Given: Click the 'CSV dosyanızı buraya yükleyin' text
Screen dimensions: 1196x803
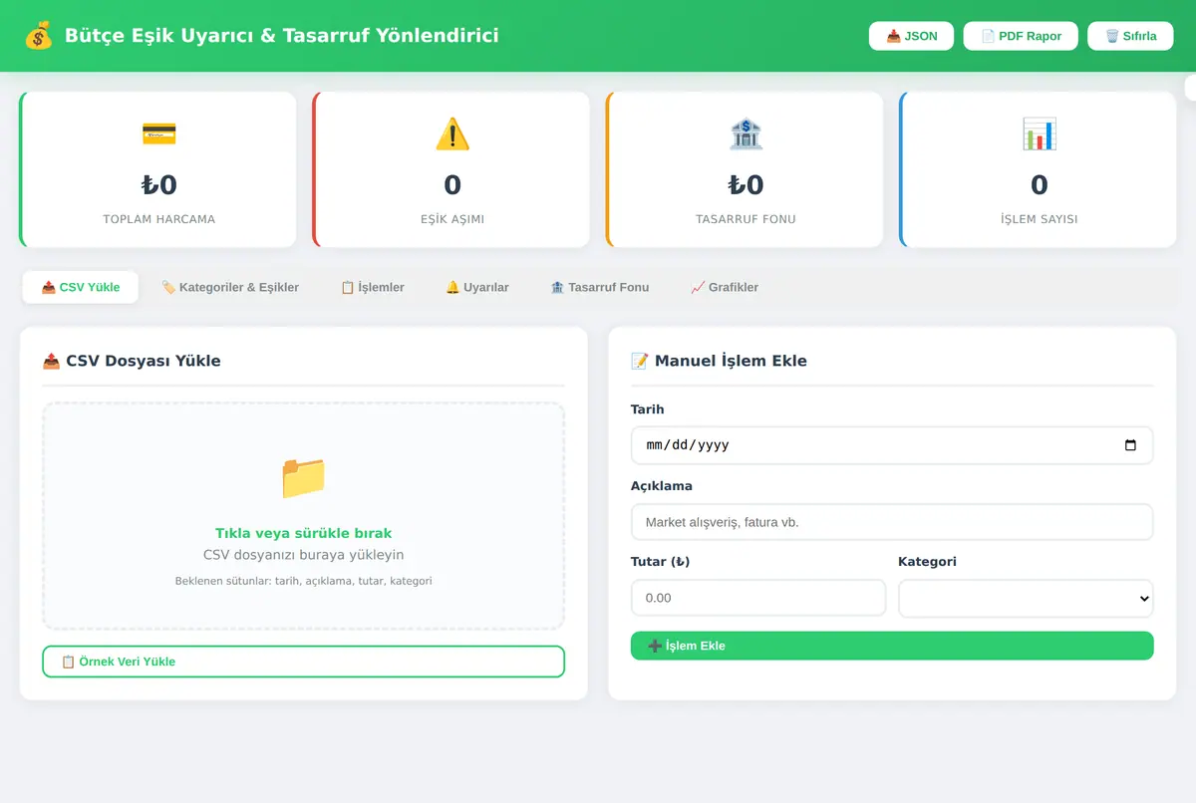Looking at the screenshot, I should pos(304,555).
